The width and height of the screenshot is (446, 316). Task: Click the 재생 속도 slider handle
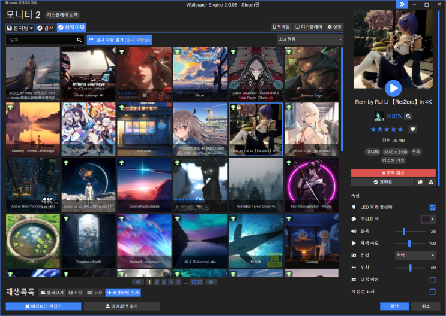[409, 244]
